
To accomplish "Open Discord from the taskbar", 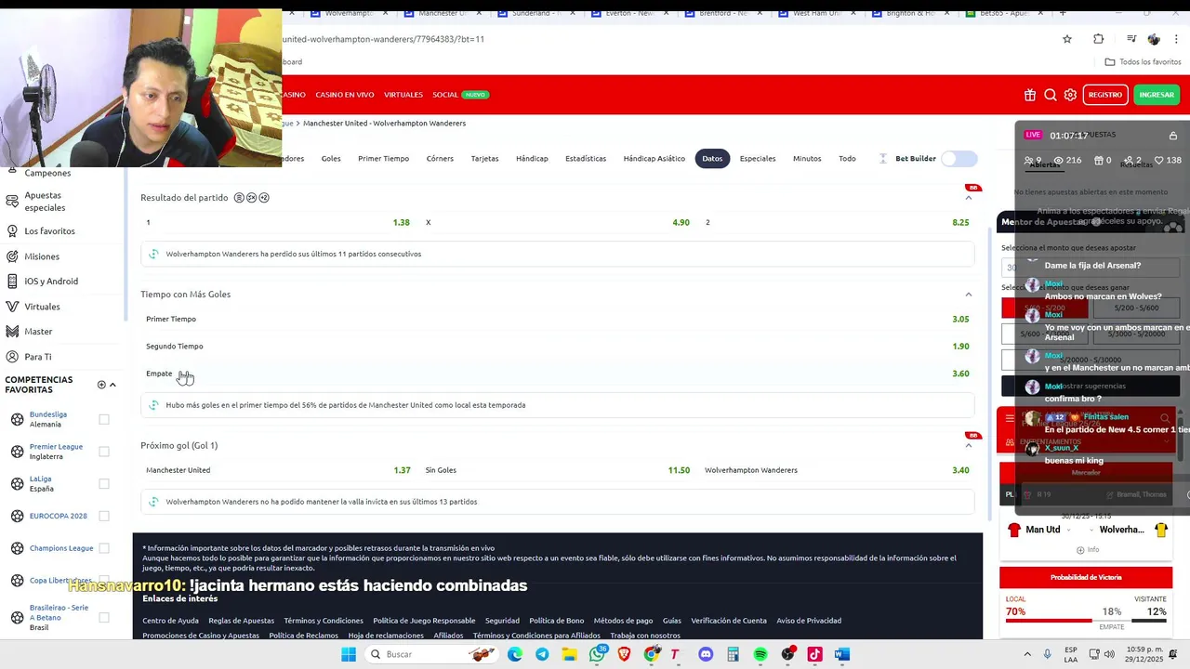I will [x=706, y=654].
